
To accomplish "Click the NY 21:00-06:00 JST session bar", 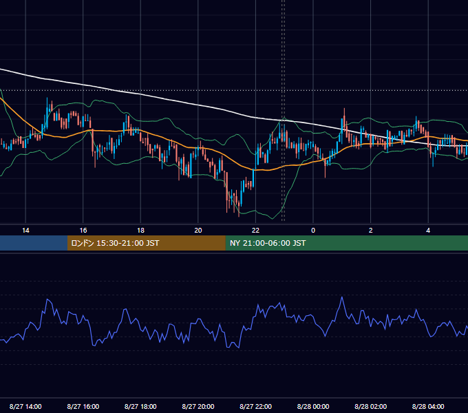I will (x=346, y=243).
